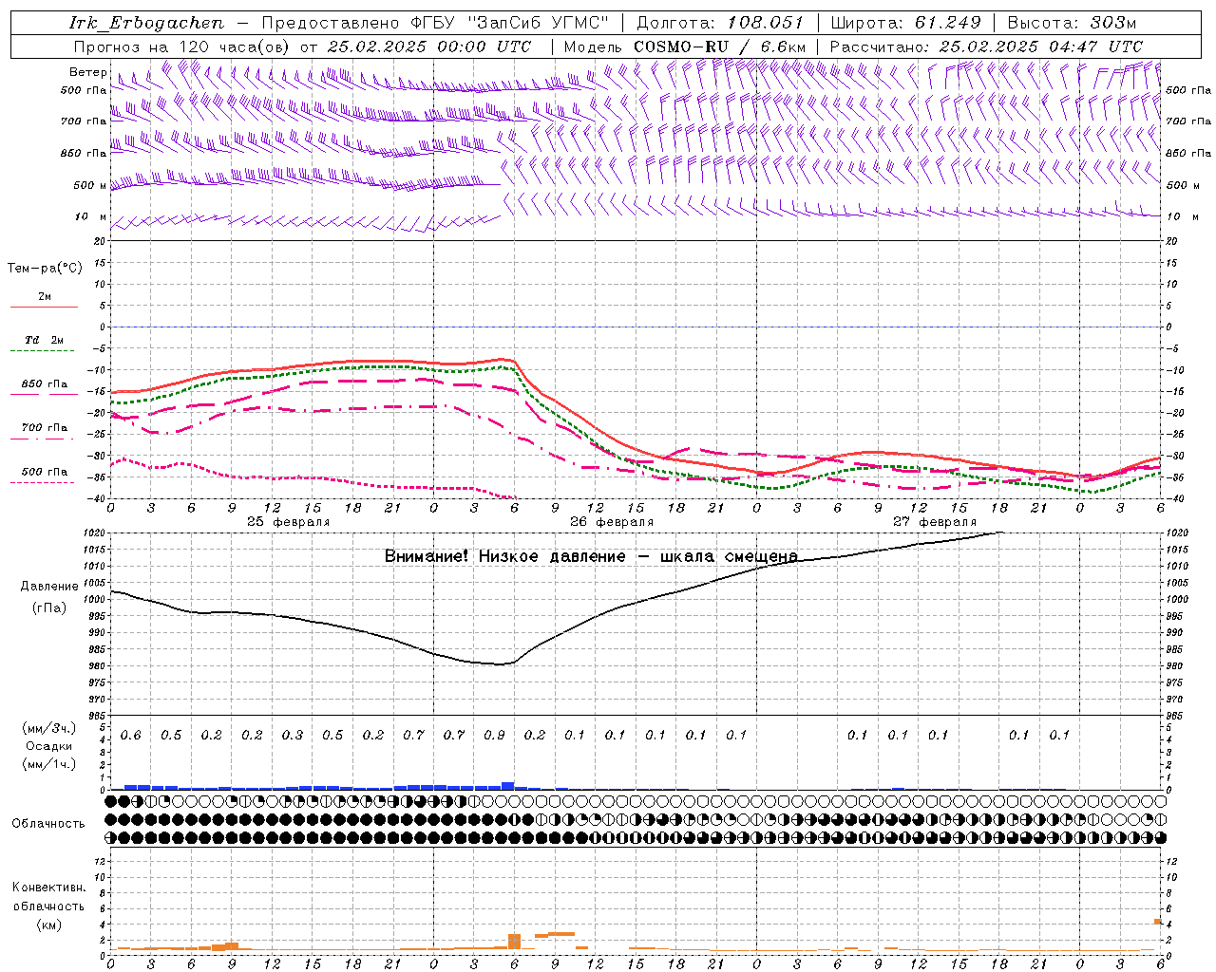This screenshot has width=1216, height=972.
Task: Click the Высота: 303м header value
Action: 1072,23
